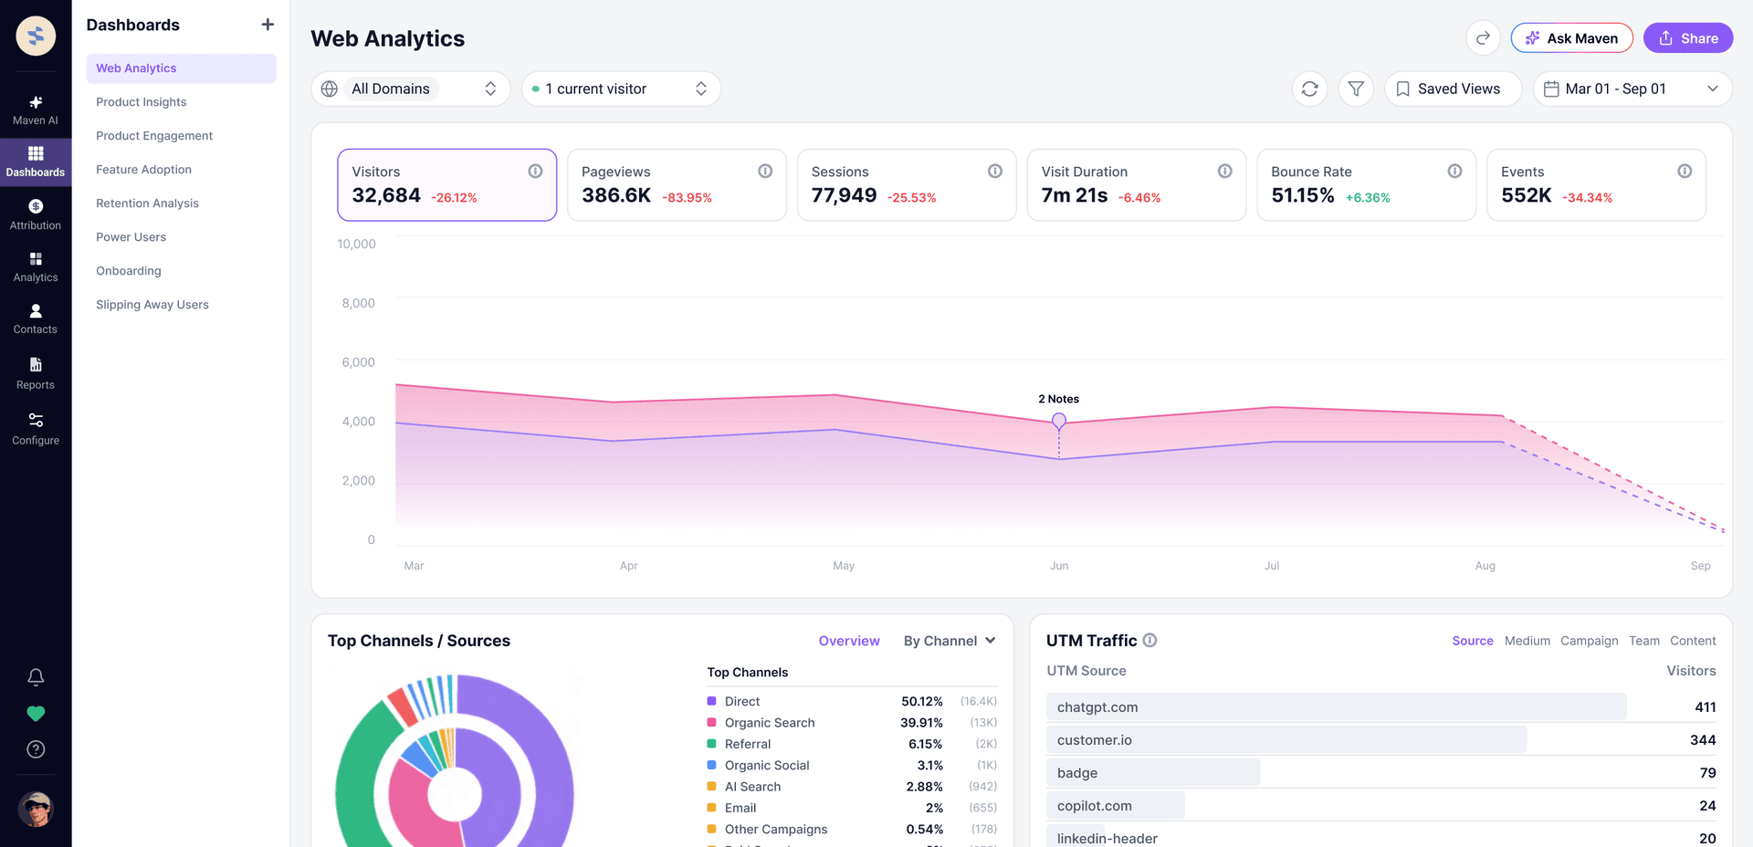Add a new dashboard with plus icon
Screen dimensions: 1753x847
coord(268,25)
